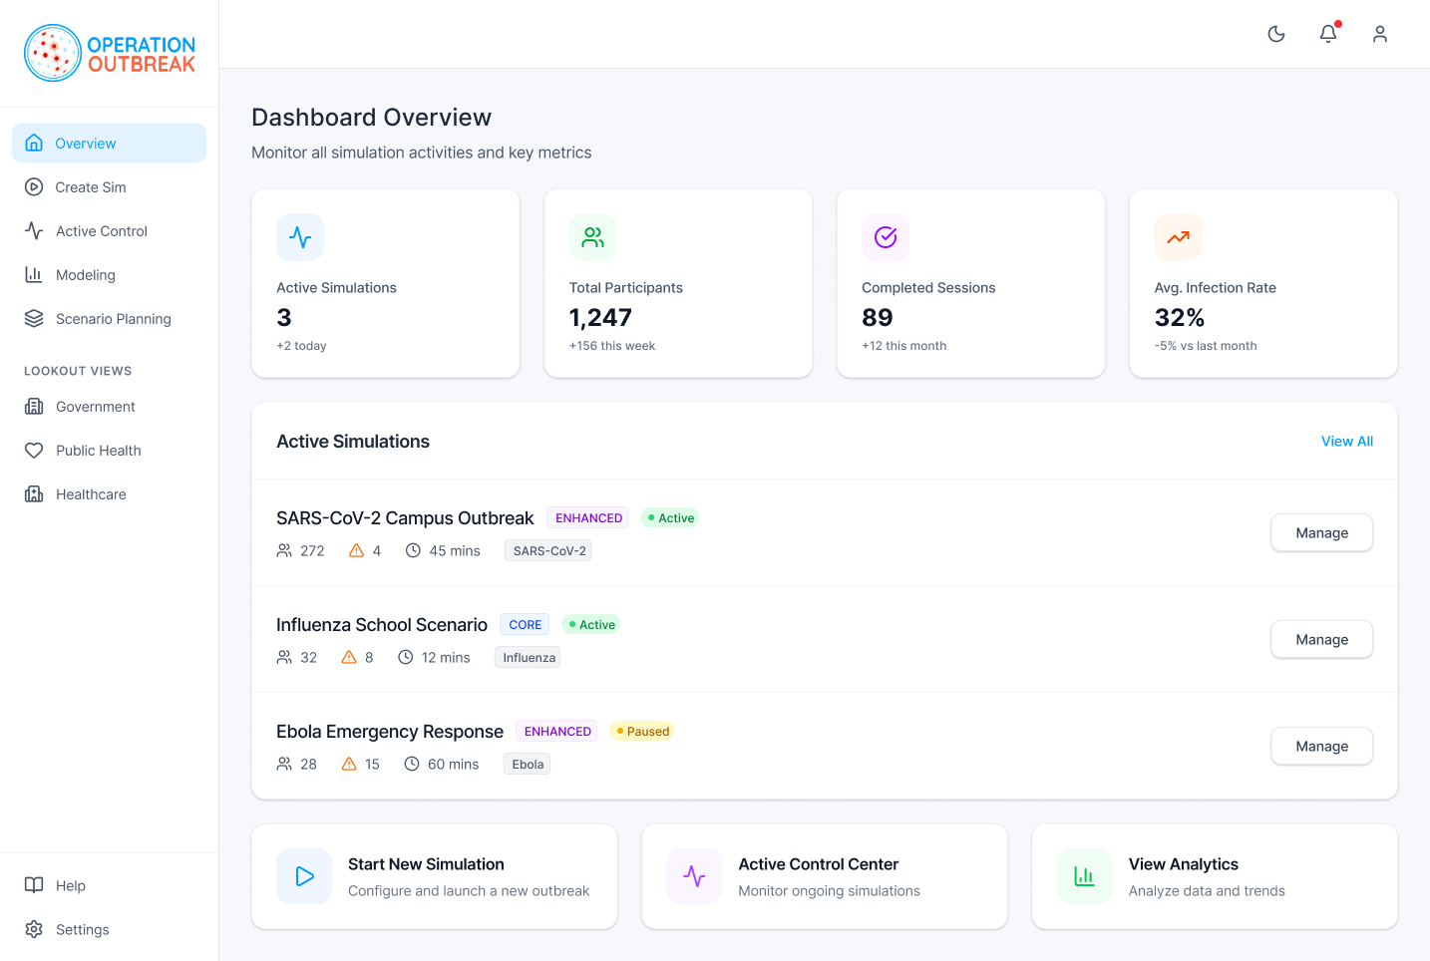This screenshot has height=961, width=1430.
Task: Click the Government building icon under Lookout Views
Action: click(x=34, y=406)
